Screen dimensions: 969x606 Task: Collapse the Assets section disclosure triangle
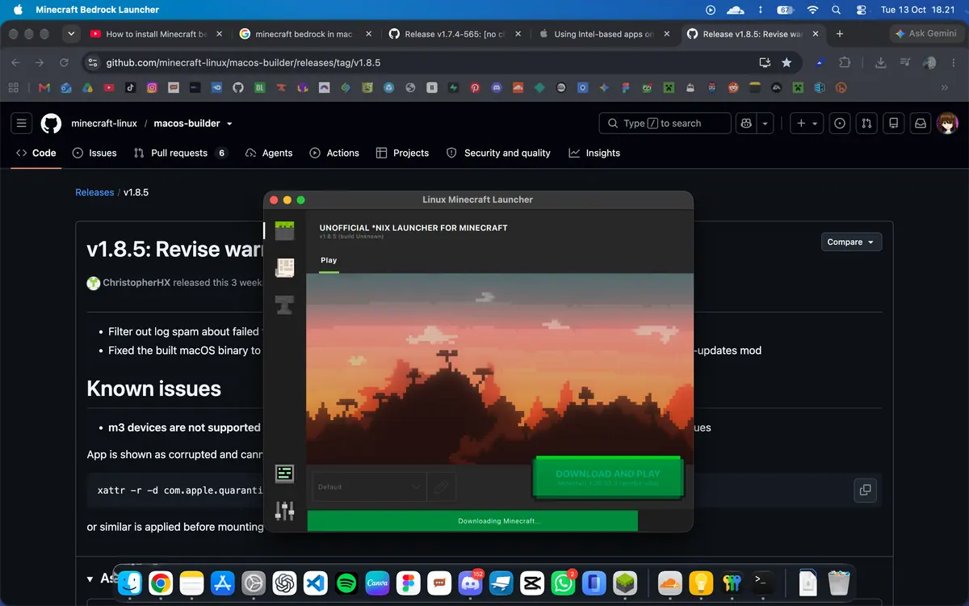point(90,579)
